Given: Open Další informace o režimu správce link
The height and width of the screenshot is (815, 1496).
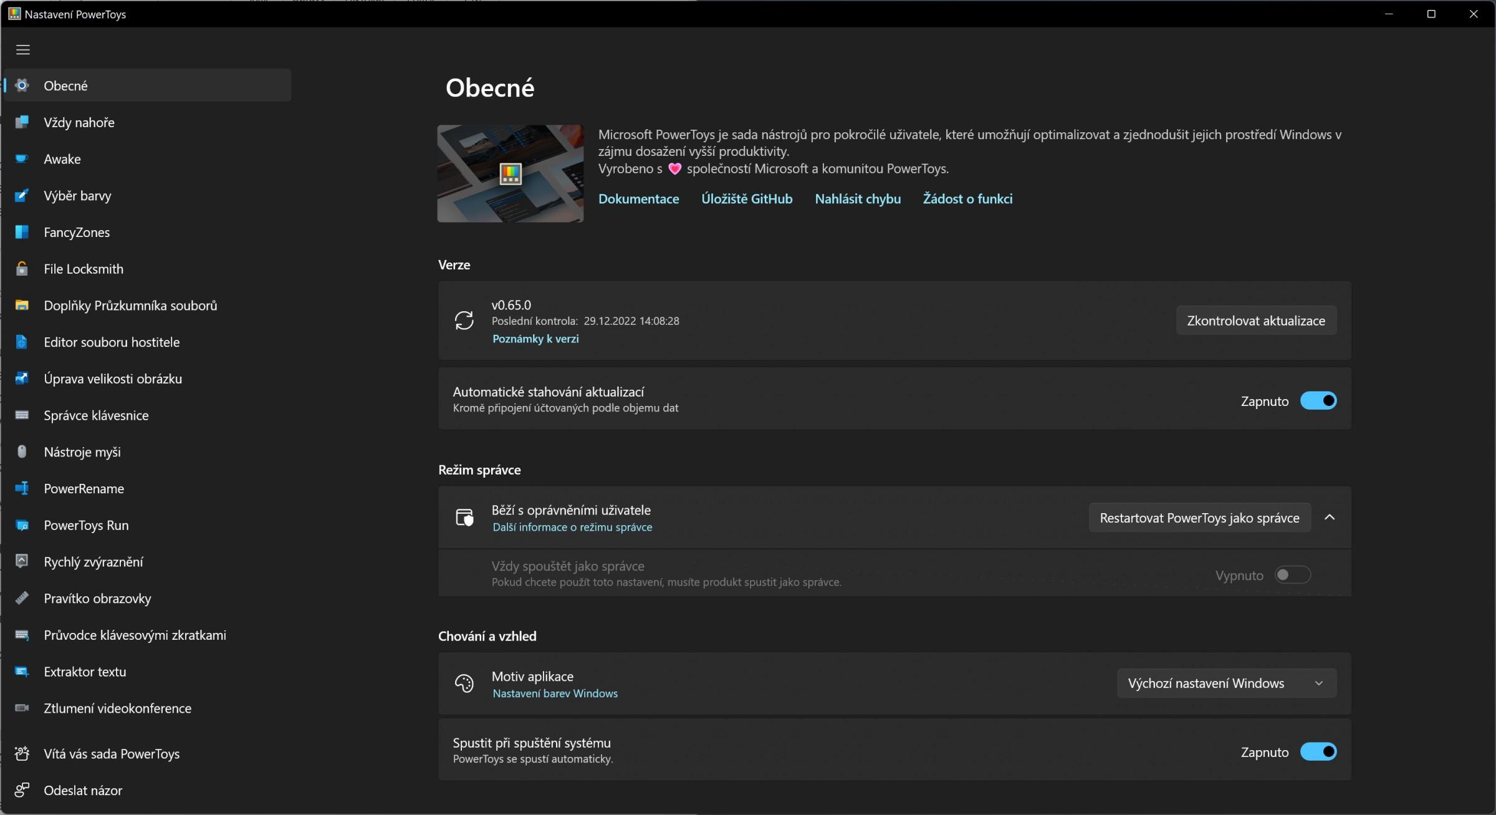Looking at the screenshot, I should point(572,527).
